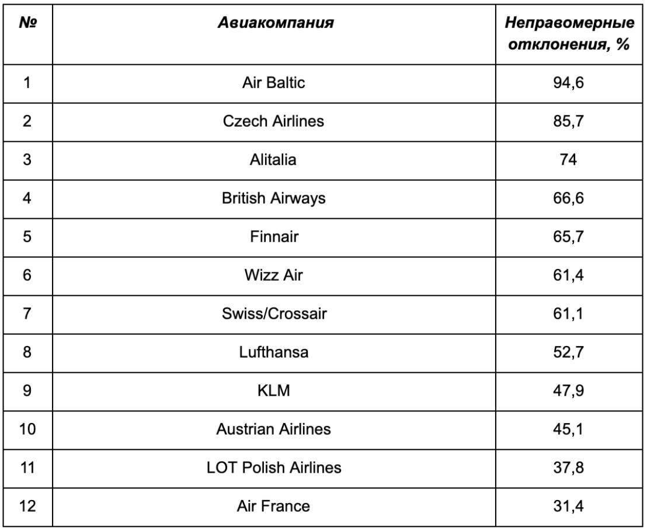Click the Czech Airlines cell
This screenshot has width=647, height=531.
pos(273,121)
